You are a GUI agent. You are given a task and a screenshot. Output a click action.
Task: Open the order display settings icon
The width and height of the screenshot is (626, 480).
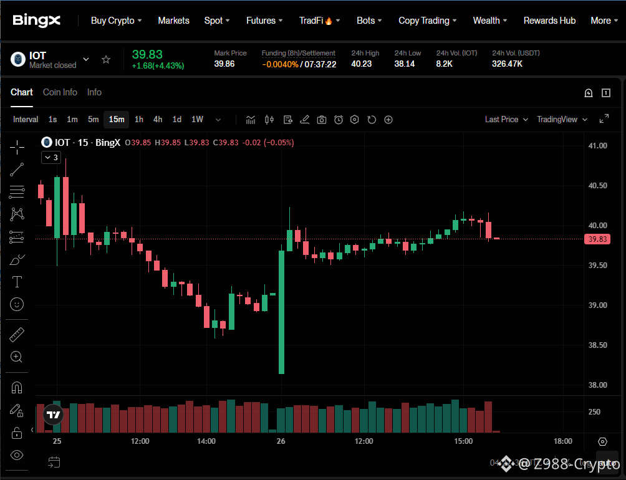(288, 120)
